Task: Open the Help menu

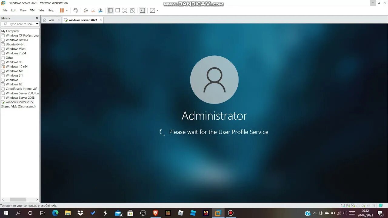Action: pos(51,10)
